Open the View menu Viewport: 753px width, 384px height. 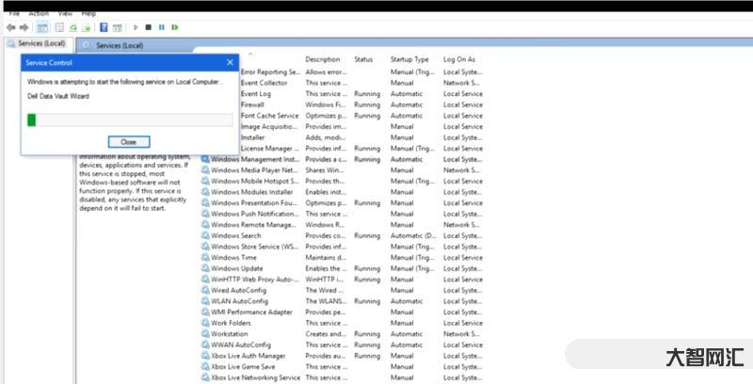(65, 14)
